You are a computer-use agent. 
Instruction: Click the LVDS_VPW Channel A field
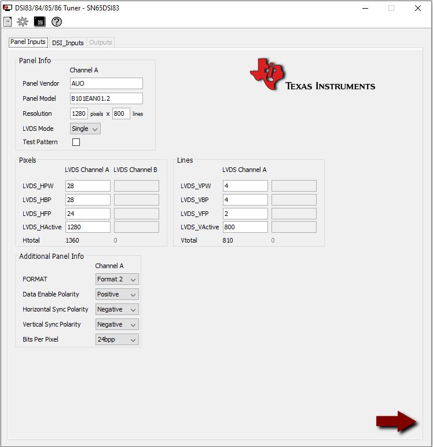[245, 186]
